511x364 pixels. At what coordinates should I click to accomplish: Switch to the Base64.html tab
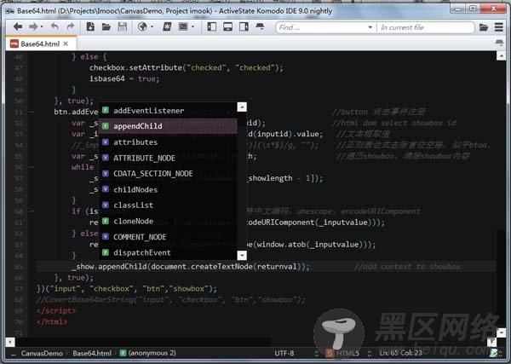(x=40, y=43)
